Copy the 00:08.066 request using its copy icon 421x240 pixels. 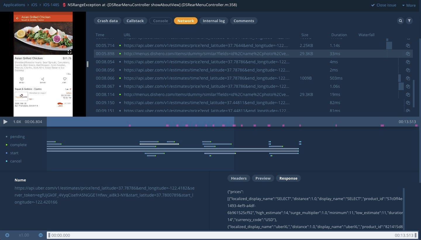click(x=408, y=78)
